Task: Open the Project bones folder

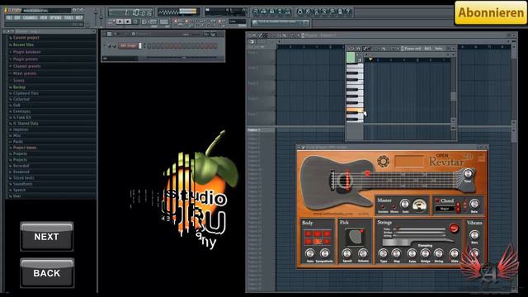Action: tap(25, 148)
